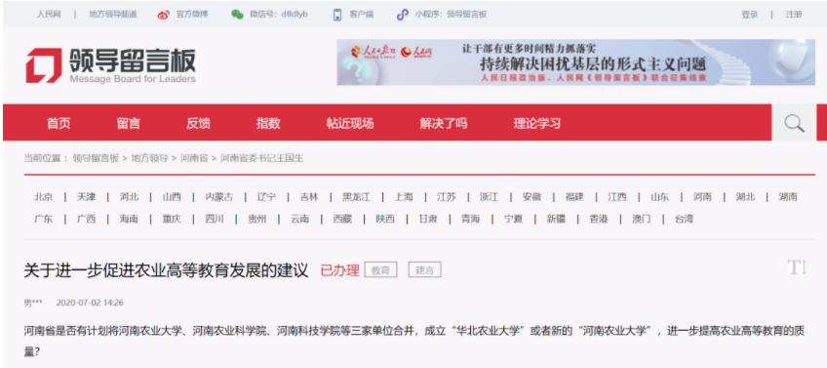Screen dimensions: 827x368
Task: Select region 云南
Action: click(x=300, y=219)
